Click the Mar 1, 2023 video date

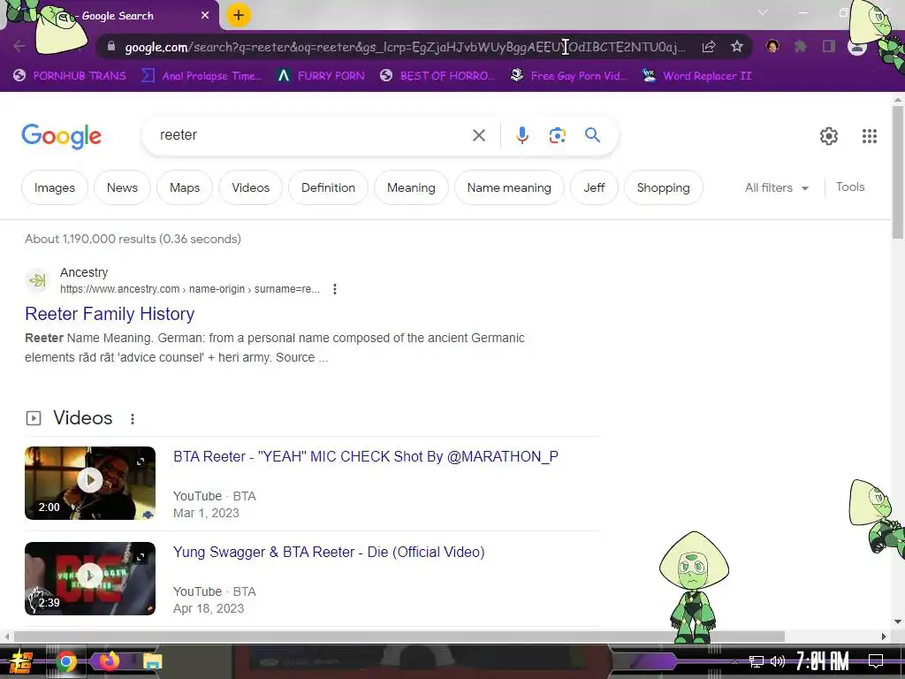click(206, 513)
